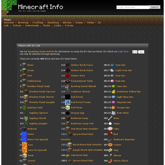Click the Sapling (Oak) icon
The height and width of the screenshot is (165, 165).
pos(24,108)
